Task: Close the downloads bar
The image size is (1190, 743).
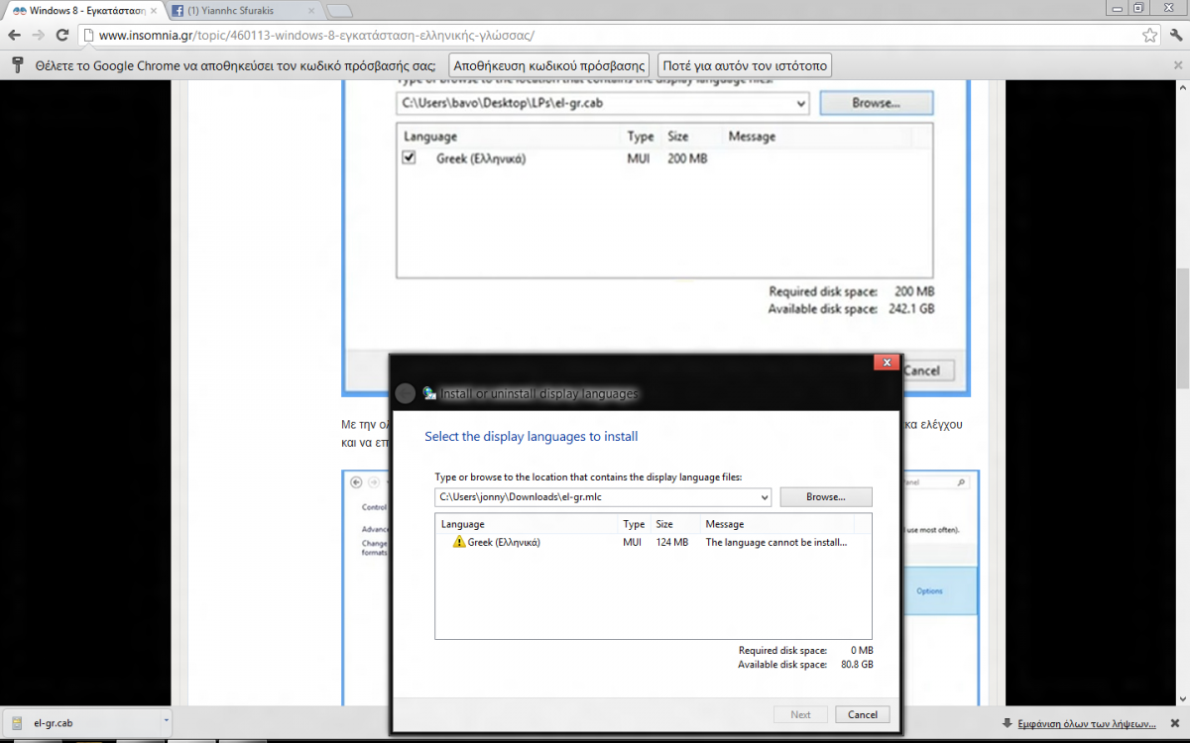Action: coord(1176,722)
